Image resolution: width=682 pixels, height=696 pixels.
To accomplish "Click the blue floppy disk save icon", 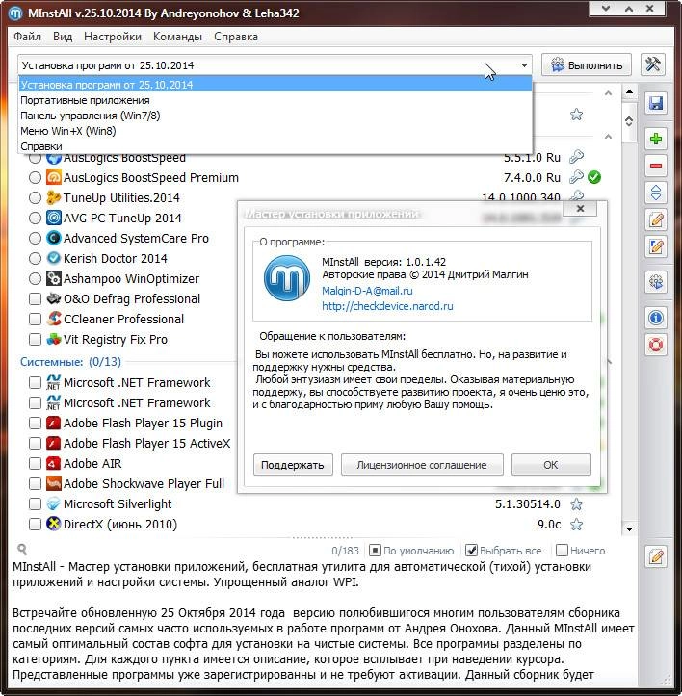I will click(656, 103).
